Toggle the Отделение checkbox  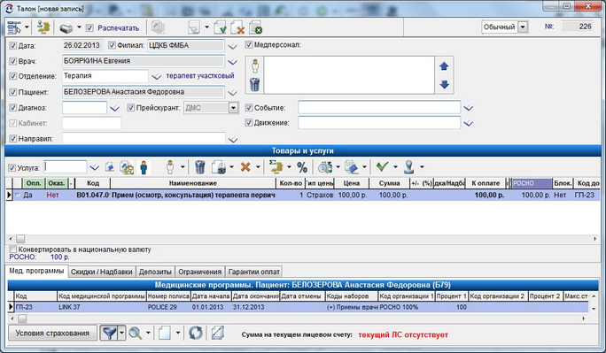[x=13, y=76]
